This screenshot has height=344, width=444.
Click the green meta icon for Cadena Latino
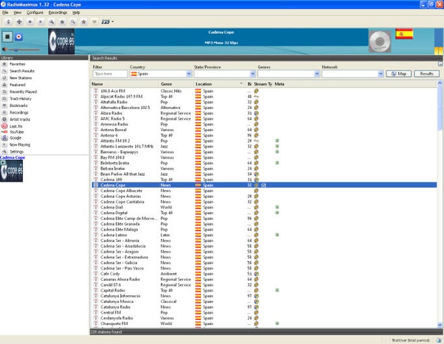(277, 235)
